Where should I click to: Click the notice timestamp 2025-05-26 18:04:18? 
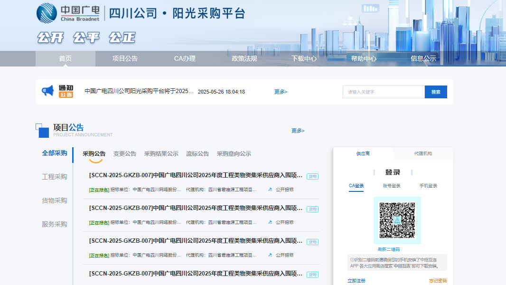pos(221,92)
